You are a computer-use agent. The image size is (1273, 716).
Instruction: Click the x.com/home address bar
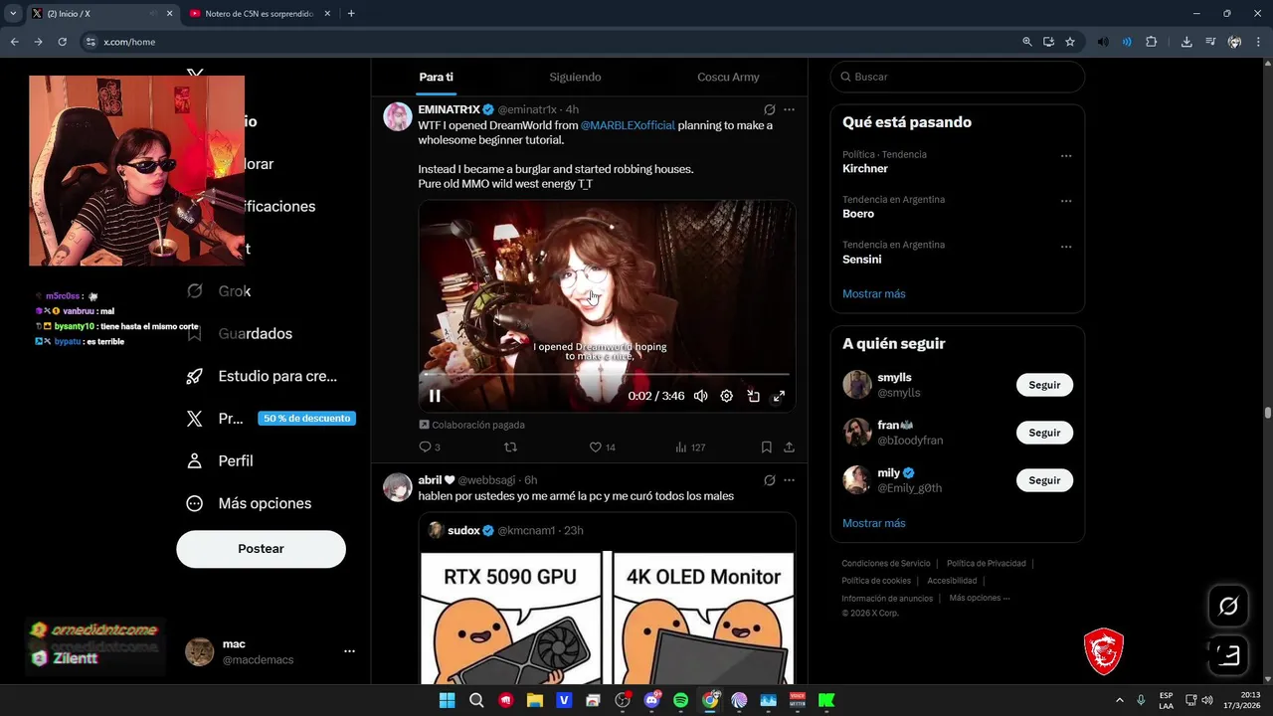[547, 42]
